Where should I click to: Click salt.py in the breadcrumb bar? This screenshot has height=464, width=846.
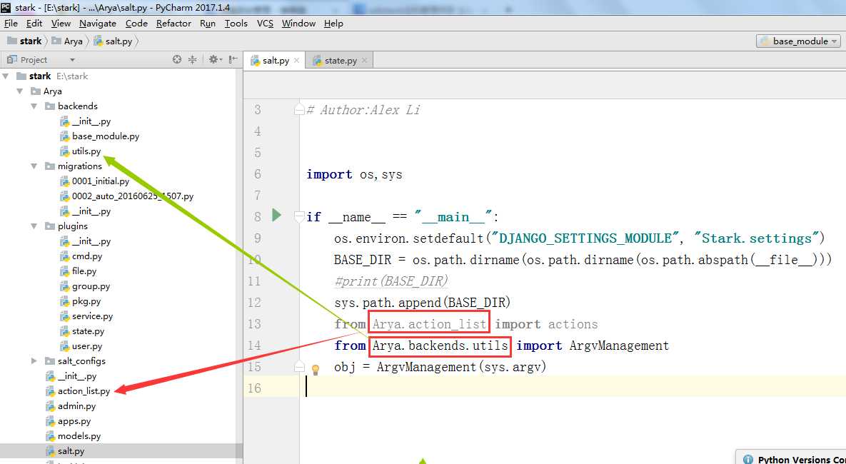tap(113, 41)
